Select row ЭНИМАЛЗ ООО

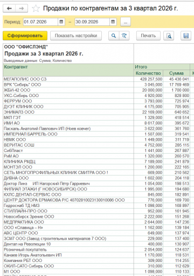coord(68,112)
